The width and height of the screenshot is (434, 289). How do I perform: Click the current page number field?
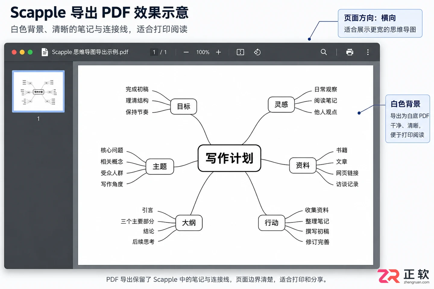click(154, 52)
